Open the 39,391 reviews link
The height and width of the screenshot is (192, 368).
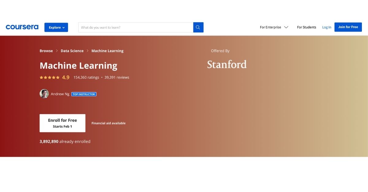pyautogui.click(x=117, y=77)
